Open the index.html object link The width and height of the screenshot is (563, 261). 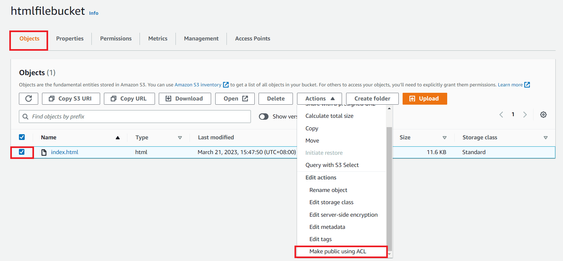64,152
